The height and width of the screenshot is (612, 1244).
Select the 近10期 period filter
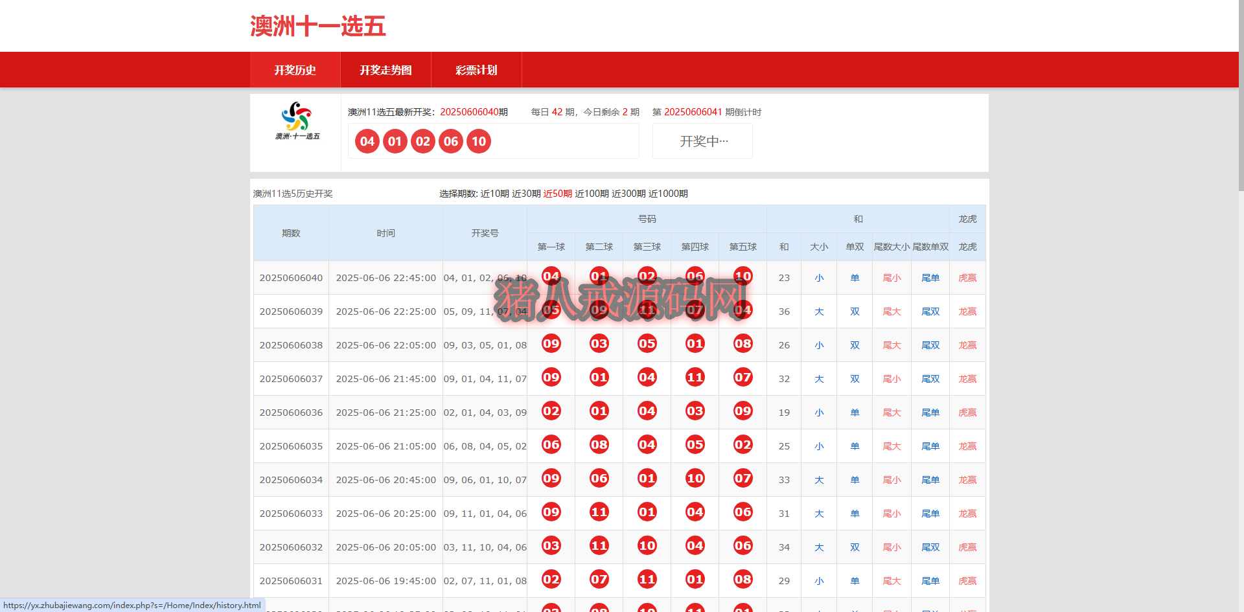coord(494,194)
